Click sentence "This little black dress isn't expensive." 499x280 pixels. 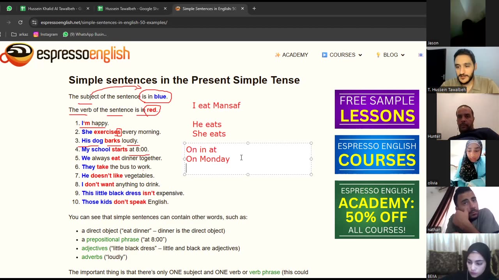pos(133,193)
